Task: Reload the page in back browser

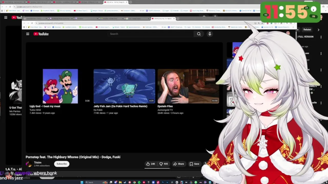Action: (x=10, y=7)
